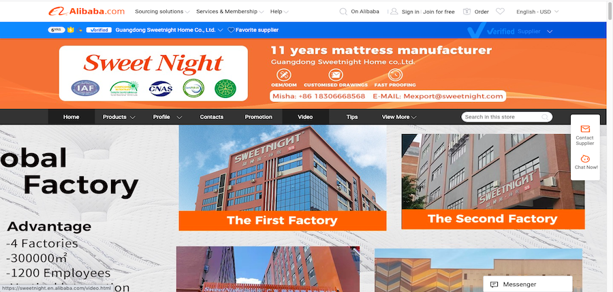Click the heart favorites icon in the header
Screen dimensions: 613x292
point(500,12)
